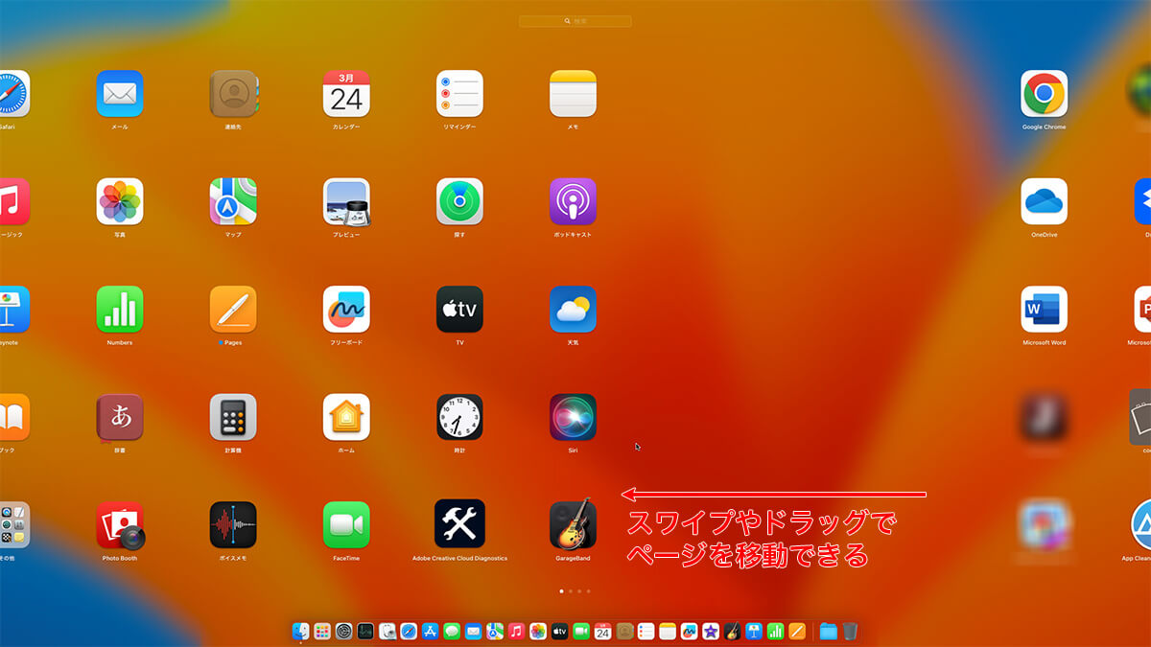
Task: Open Freeform (フリーボード) in Launchpad grid
Action: click(346, 310)
